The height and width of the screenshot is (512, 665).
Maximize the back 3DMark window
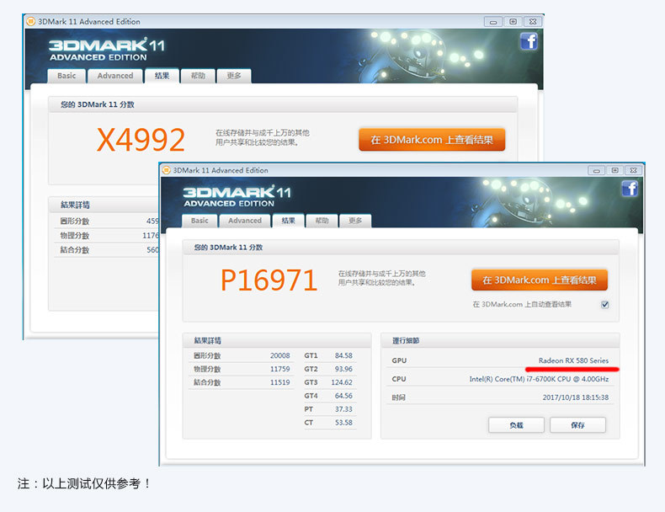point(513,22)
